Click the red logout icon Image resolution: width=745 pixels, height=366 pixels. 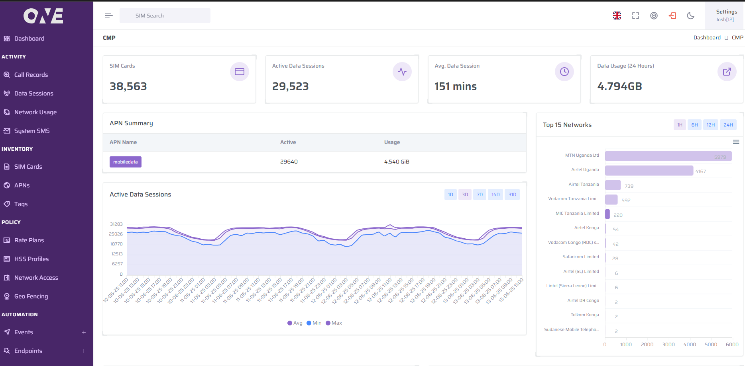[672, 16]
